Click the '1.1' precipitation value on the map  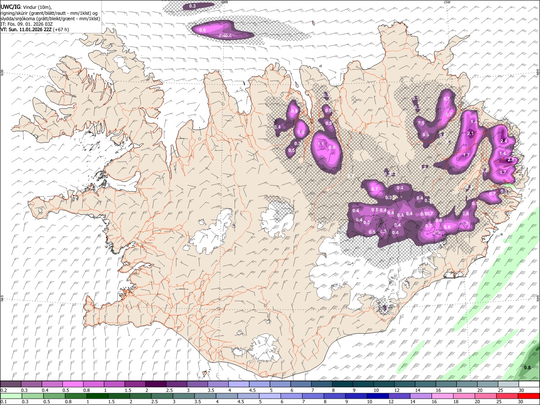pos(321,144)
